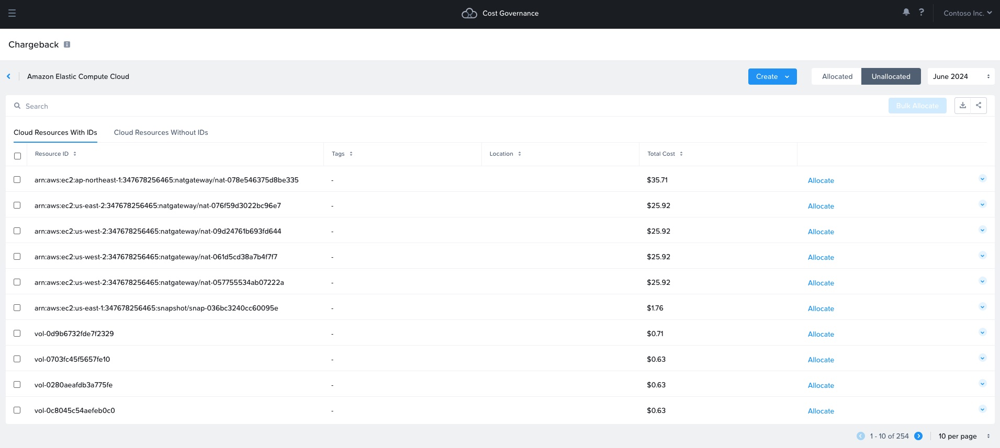Open the help question mark icon
The image size is (1000, 448).
coord(921,12)
